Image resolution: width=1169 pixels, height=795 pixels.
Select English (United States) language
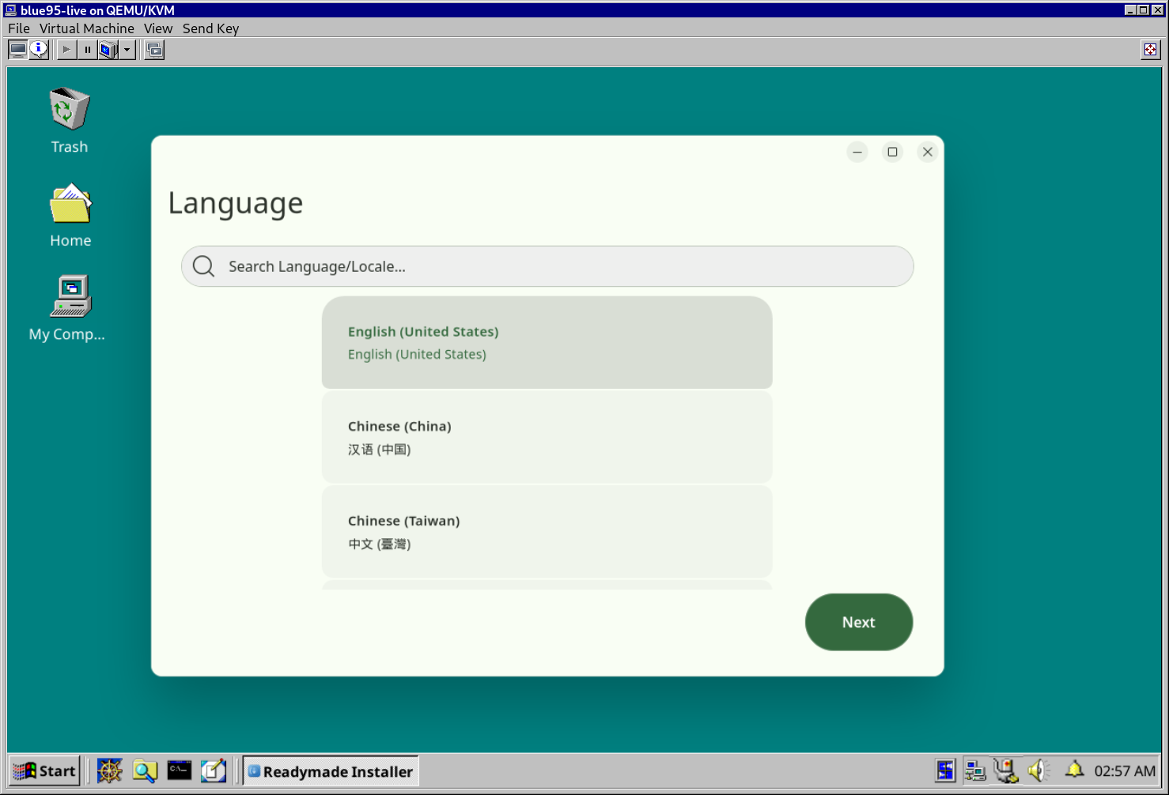(547, 342)
